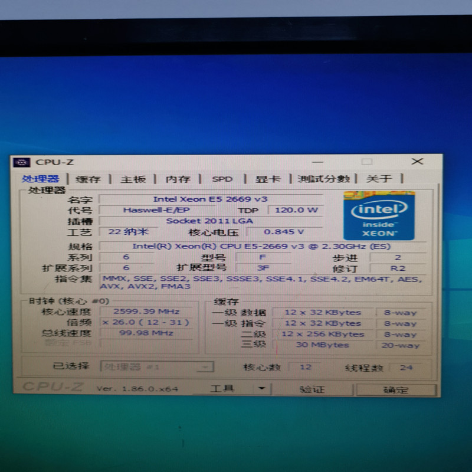The height and width of the screenshot is (472, 472).
Task: Close the CPU-Z window
Action: coord(417,161)
